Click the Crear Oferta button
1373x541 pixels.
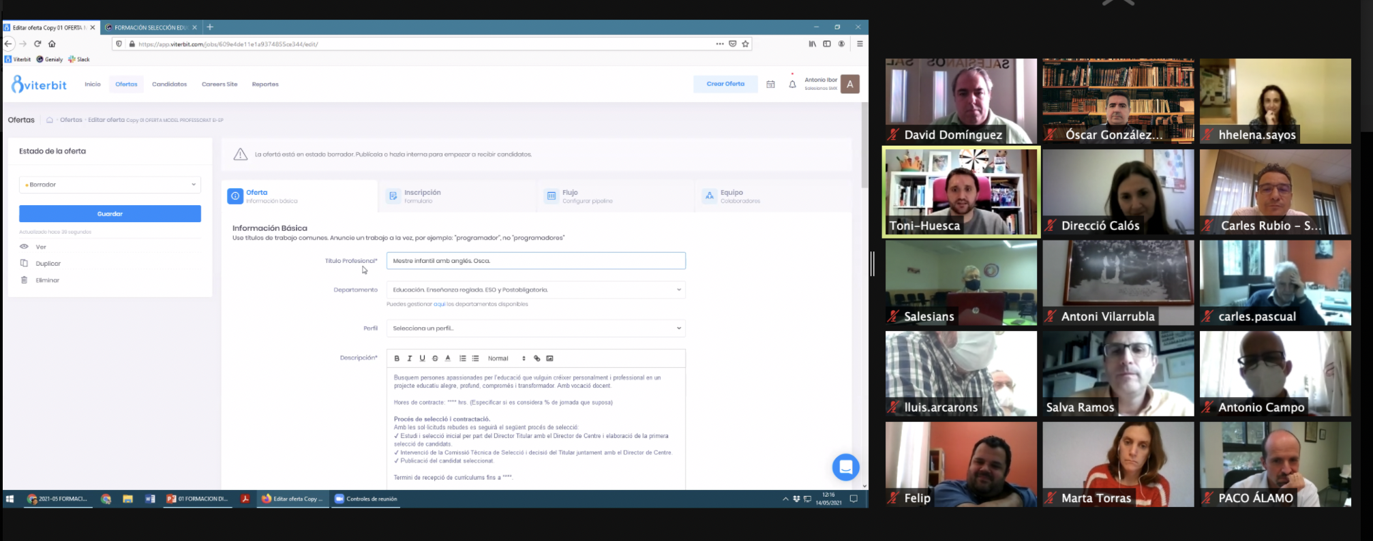click(725, 84)
